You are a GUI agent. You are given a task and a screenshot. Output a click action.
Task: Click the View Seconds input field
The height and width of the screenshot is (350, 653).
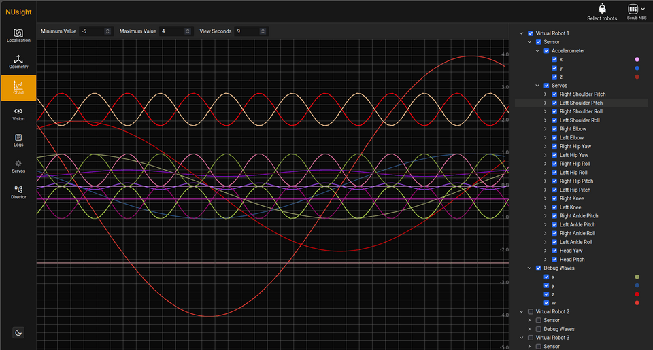(x=251, y=31)
